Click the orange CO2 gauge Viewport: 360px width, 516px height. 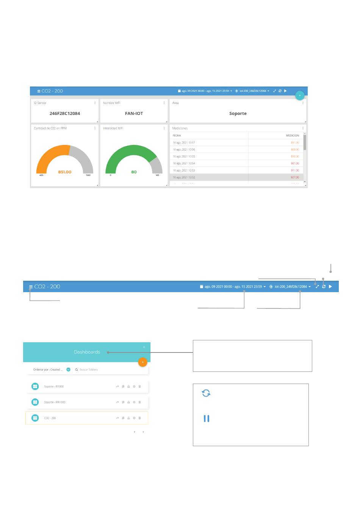coord(65,159)
